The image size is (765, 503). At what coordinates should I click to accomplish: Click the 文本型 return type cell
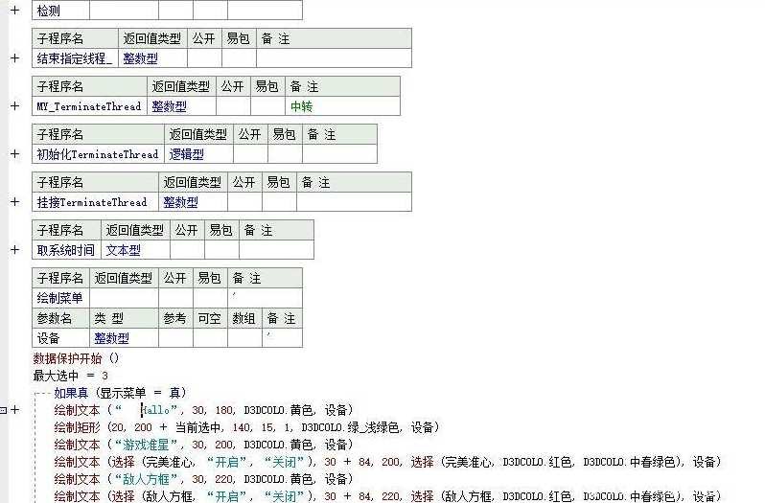135,250
